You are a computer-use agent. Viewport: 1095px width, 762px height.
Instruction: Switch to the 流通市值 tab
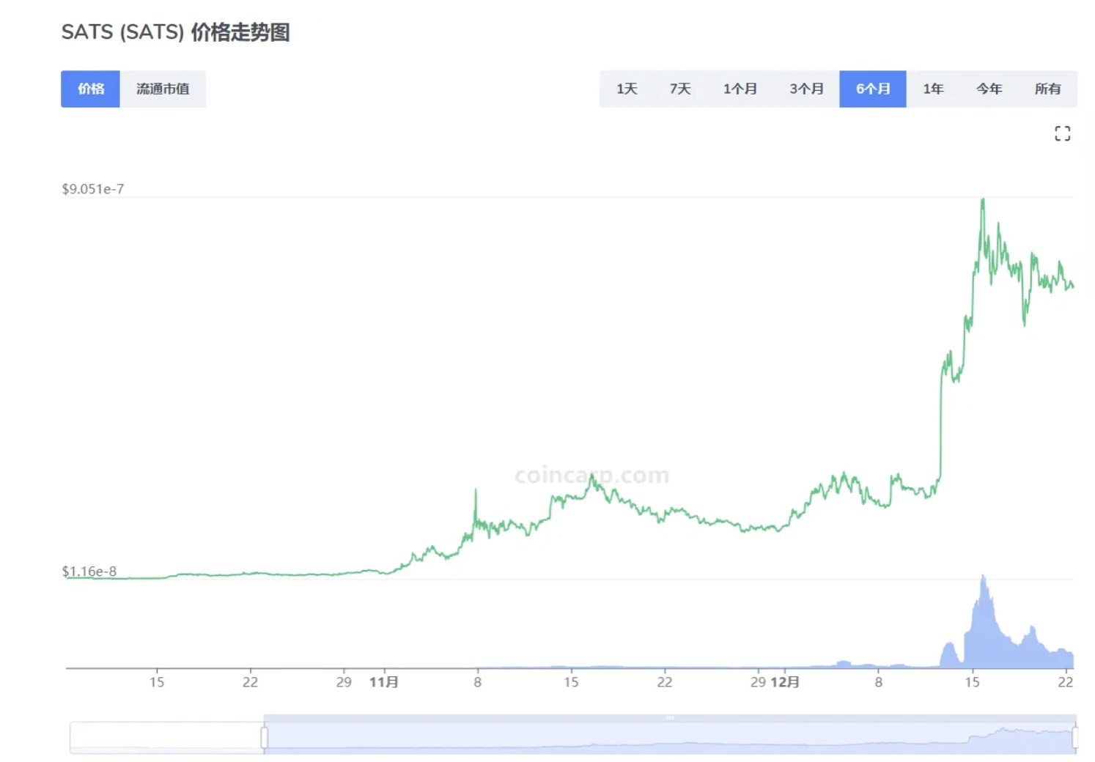click(163, 89)
